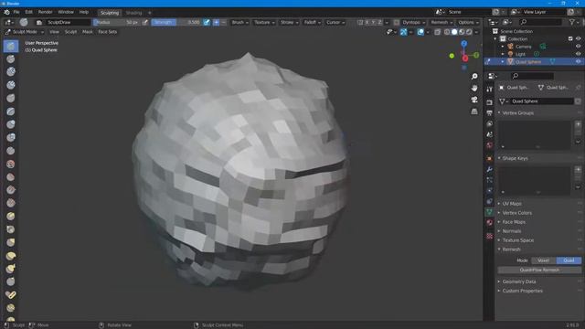Open the Sculpt Mode selector

(25, 32)
